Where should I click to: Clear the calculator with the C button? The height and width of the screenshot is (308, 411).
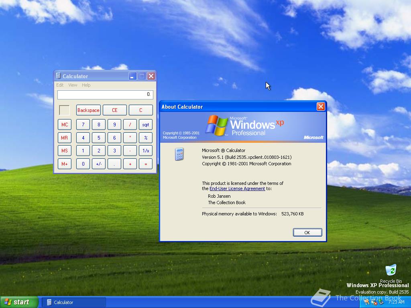click(x=141, y=110)
